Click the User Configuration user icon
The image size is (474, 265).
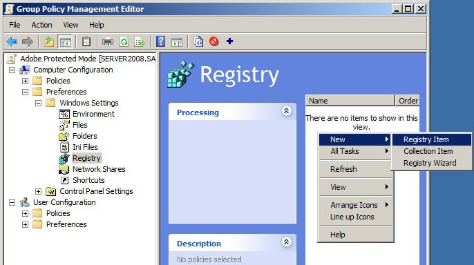click(x=25, y=202)
